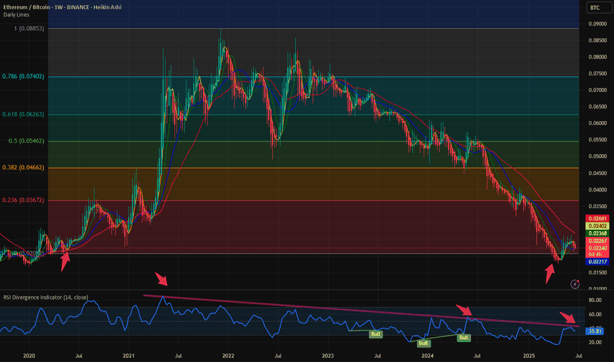The width and height of the screenshot is (614, 362).
Task: Select the 1 (0.08853) Fibonacci level label
Action: point(29,28)
